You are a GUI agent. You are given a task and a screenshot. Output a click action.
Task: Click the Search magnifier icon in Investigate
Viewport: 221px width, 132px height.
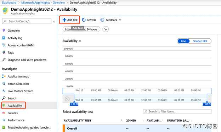click(x=4, y=98)
